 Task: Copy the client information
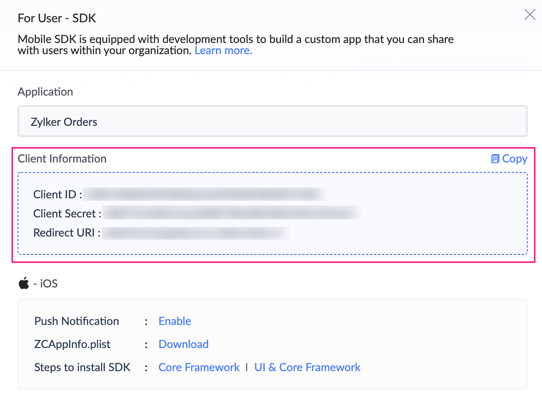pyautogui.click(x=509, y=159)
